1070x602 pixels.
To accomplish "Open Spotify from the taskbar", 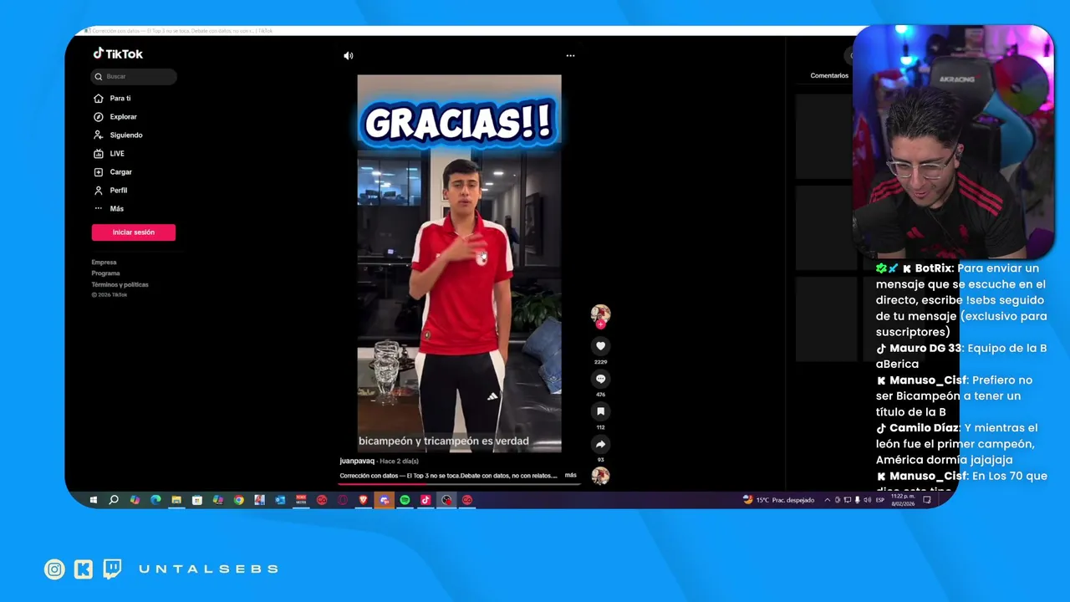I will click(405, 500).
